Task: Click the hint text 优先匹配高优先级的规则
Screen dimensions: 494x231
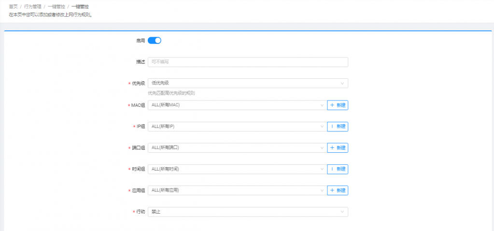Action: point(171,93)
